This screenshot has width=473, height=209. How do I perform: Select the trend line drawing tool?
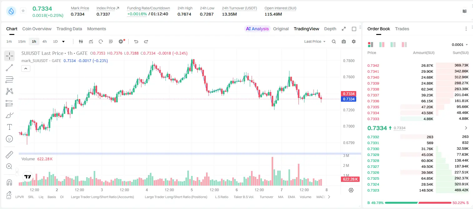tap(9, 68)
